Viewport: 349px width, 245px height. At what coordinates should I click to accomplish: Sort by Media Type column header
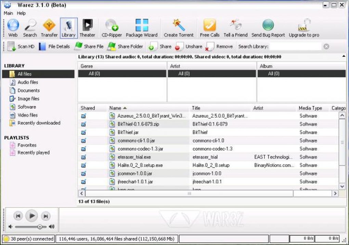[312, 108]
